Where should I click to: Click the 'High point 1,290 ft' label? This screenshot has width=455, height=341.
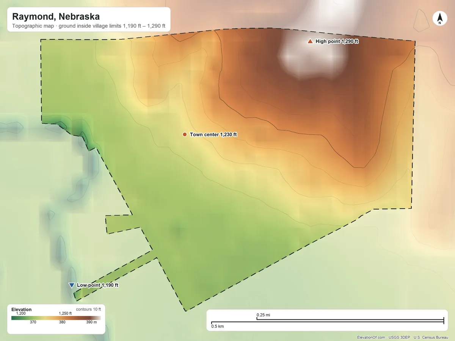[337, 42]
